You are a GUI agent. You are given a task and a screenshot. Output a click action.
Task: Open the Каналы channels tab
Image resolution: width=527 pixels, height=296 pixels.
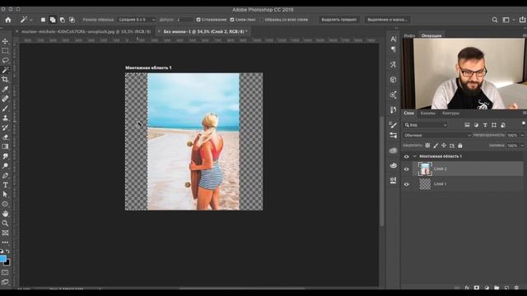pyautogui.click(x=428, y=113)
